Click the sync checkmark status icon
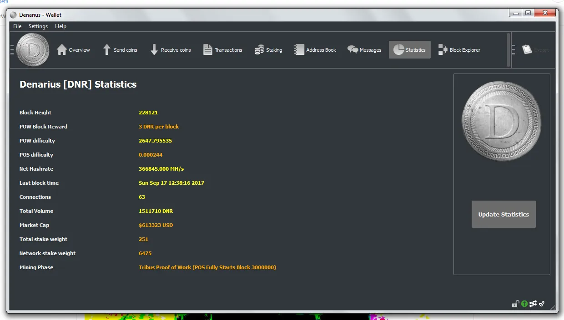The image size is (564, 320). pyautogui.click(x=542, y=304)
